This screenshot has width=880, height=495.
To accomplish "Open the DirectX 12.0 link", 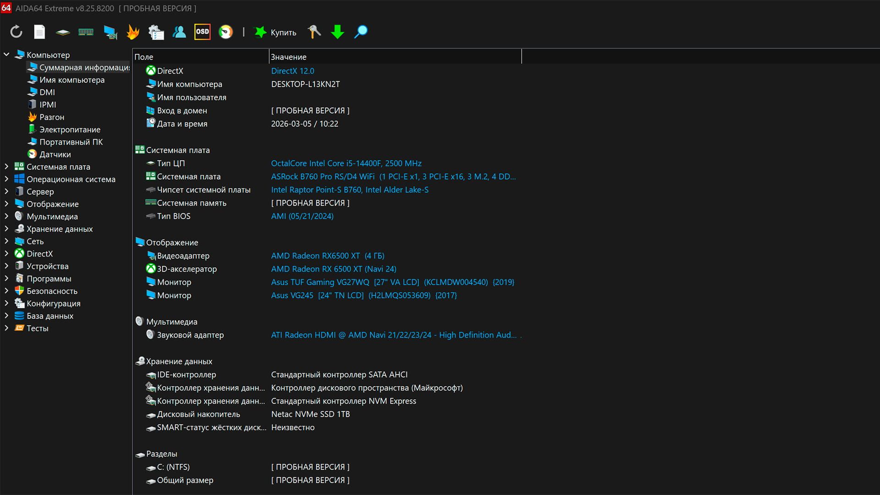I will click(x=292, y=71).
